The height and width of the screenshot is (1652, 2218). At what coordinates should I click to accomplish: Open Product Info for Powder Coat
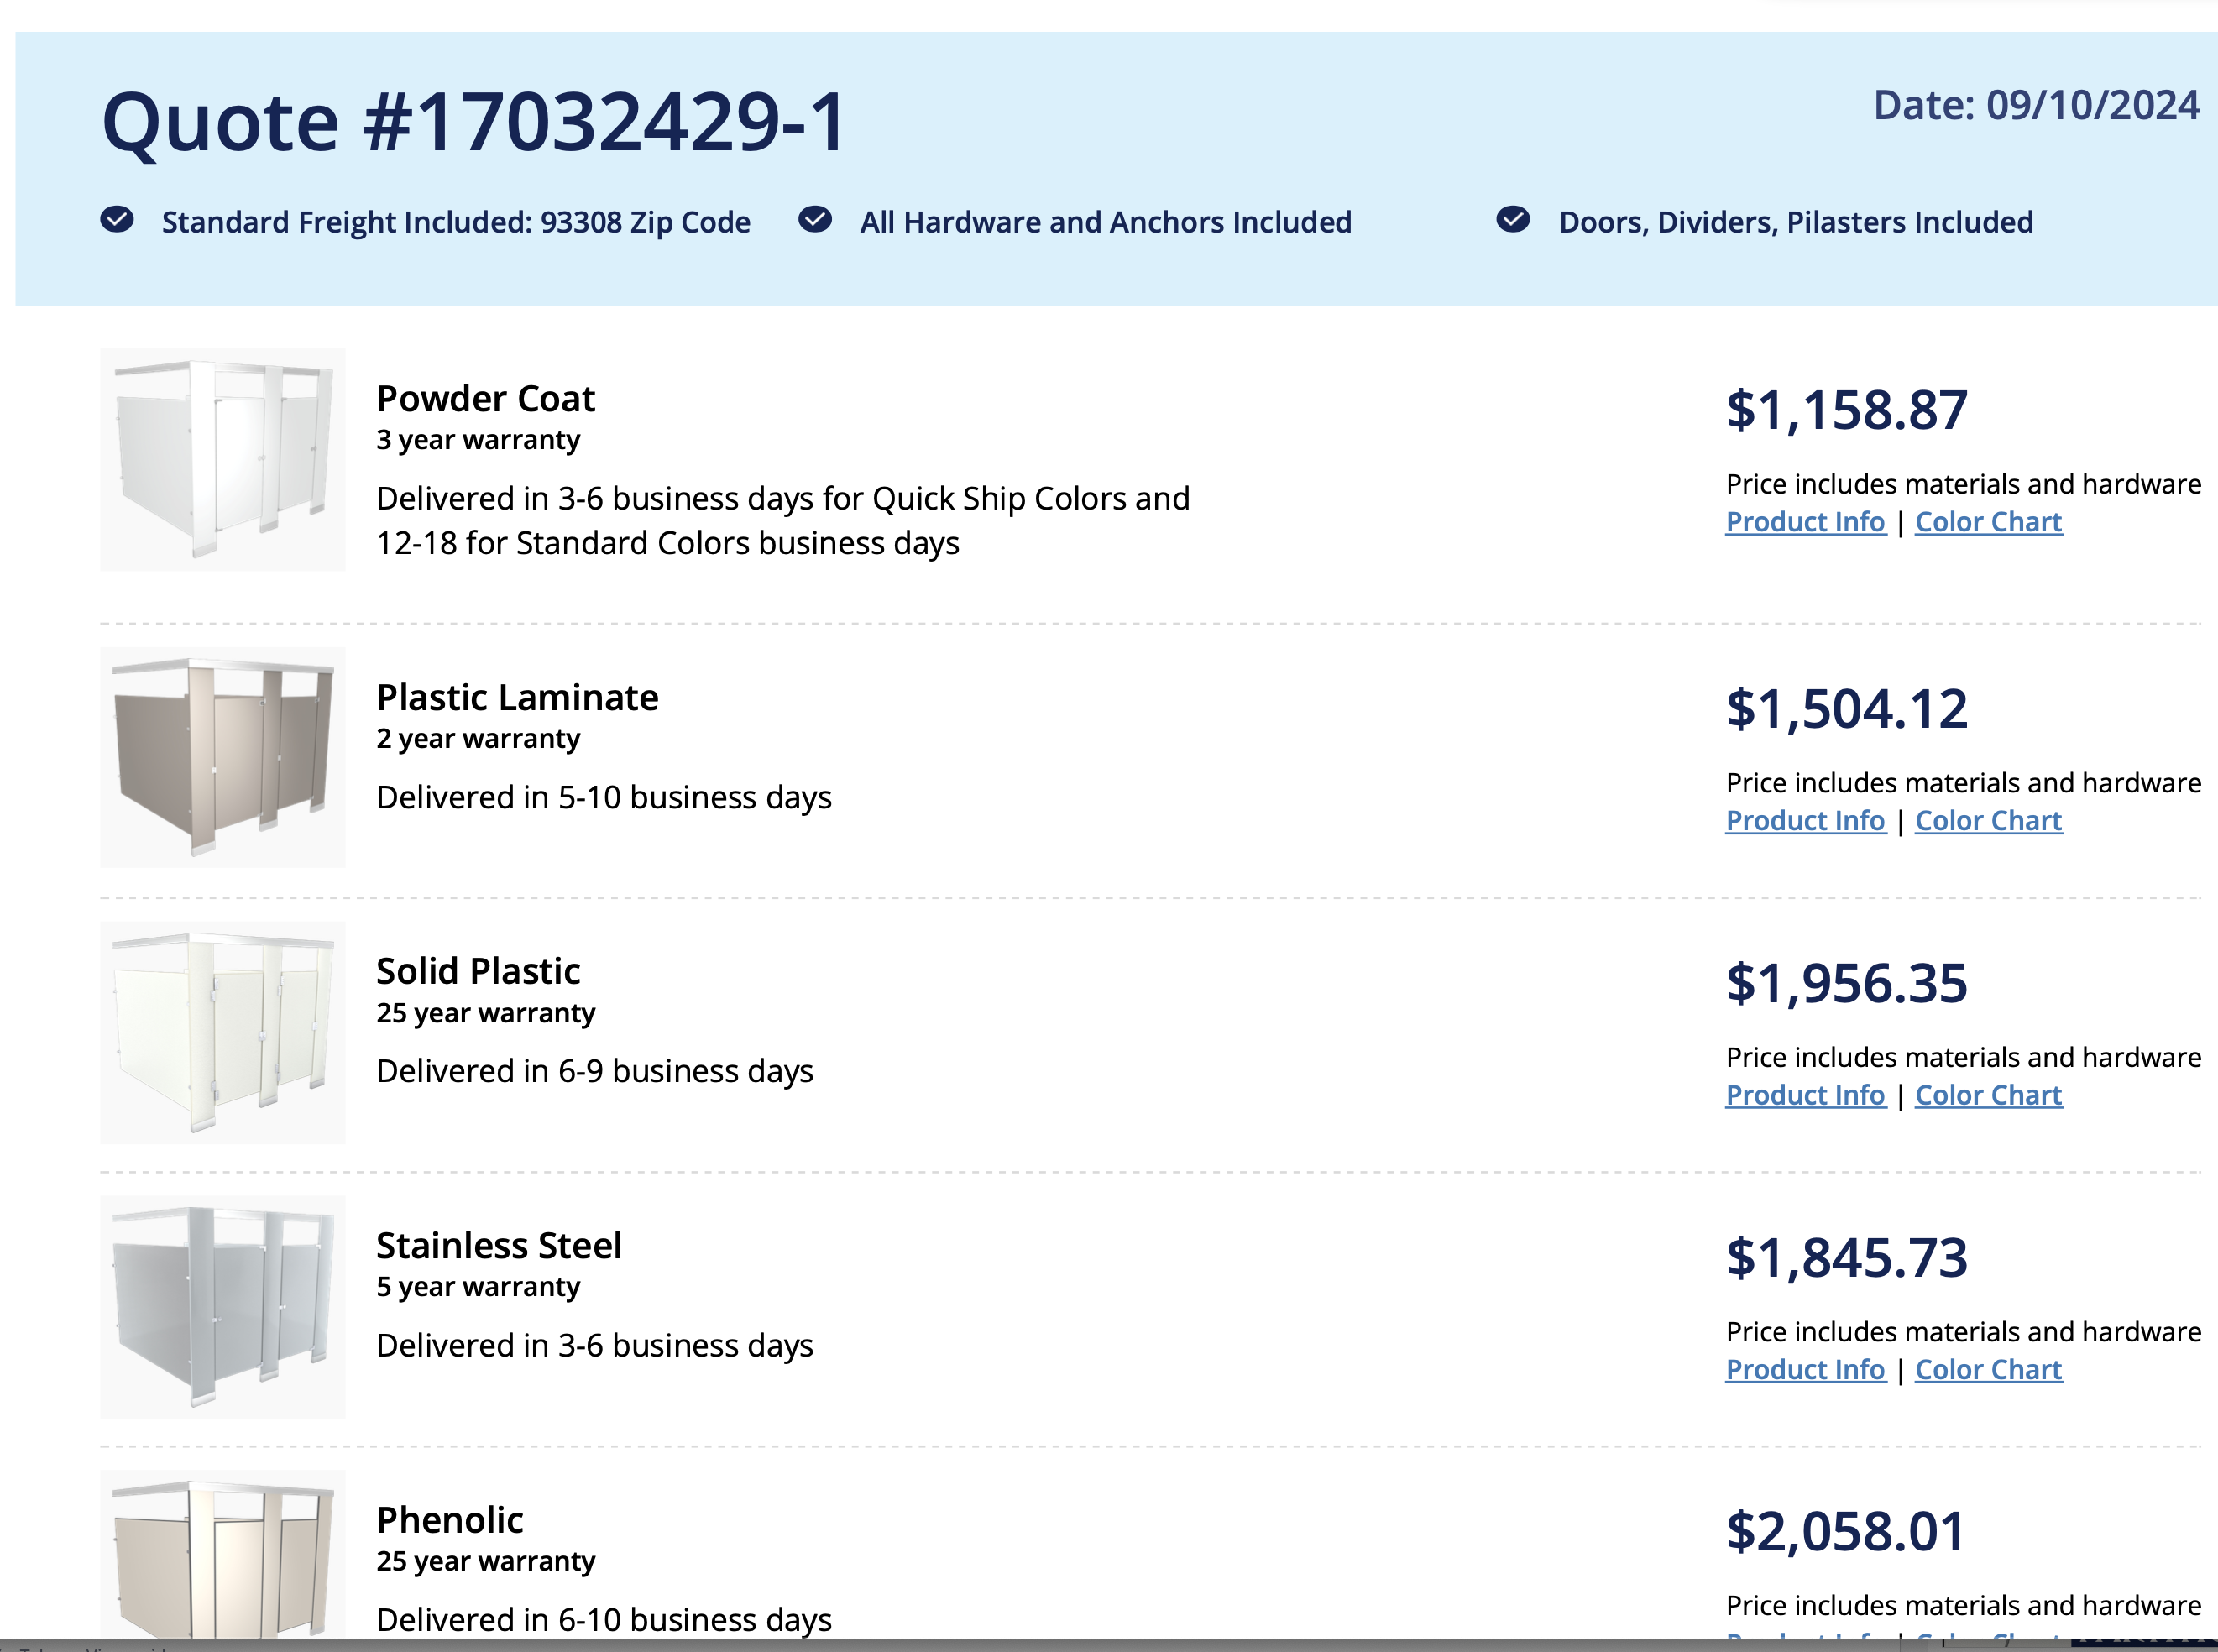pos(1805,522)
